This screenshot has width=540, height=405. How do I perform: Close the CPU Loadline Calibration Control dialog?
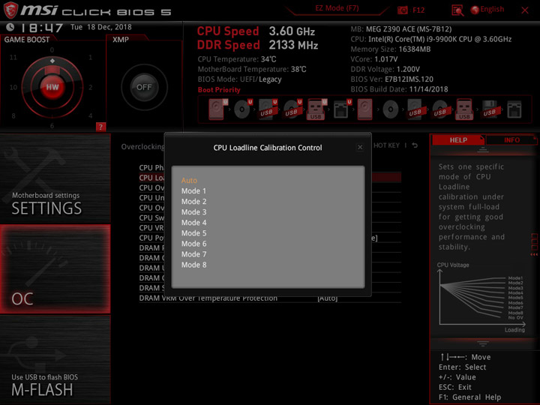tap(360, 148)
